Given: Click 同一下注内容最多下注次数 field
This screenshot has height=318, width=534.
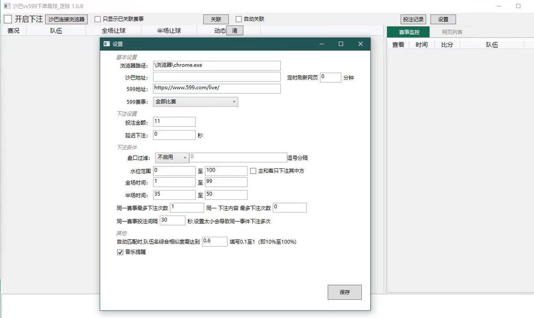Looking at the screenshot, I should click(x=290, y=207).
